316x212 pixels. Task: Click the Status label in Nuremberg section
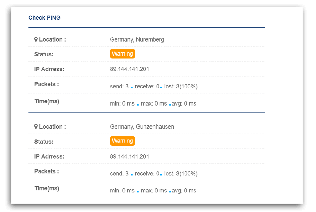(x=44, y=54)
